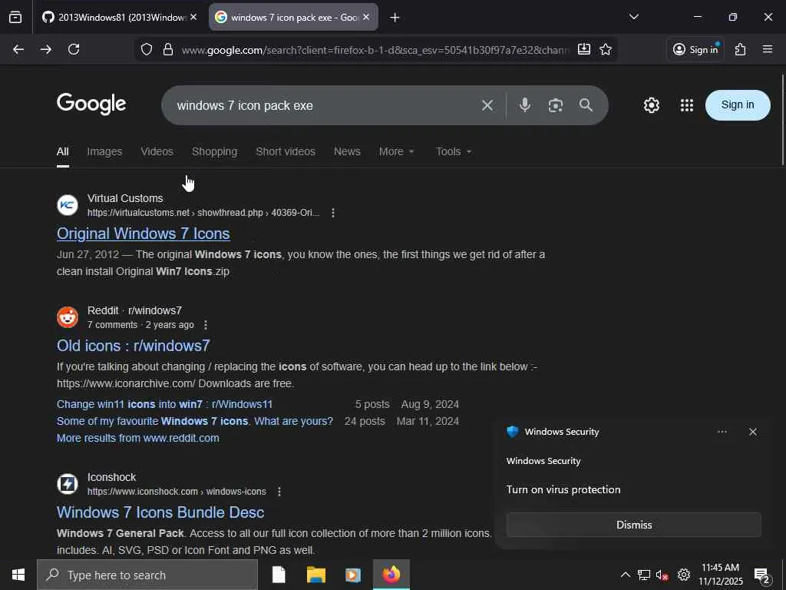The width and height of the screenshot is (786, 590).
Task: Show hidden system tray icons chevron
Action: (x=625, y=575)
